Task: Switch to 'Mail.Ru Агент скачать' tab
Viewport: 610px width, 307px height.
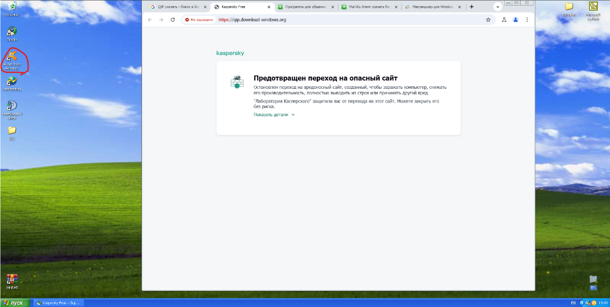Action: coord(369,7)
